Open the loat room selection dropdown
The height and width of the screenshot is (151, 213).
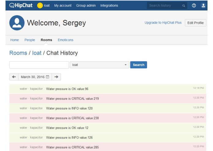coord(99,65)
